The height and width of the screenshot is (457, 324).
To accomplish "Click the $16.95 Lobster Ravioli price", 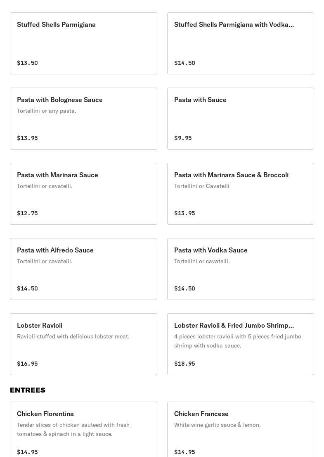I will pos(27,364).
